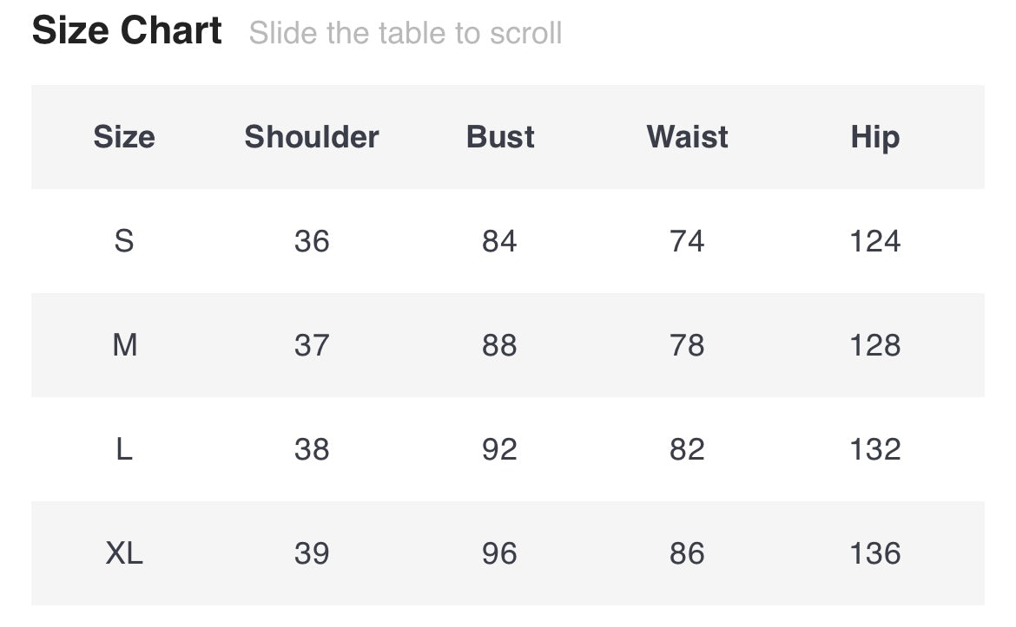Screen dimensions: 1016x627
Task: Click the M size row label
Action: pyautogui.click(x=124, y=345)
